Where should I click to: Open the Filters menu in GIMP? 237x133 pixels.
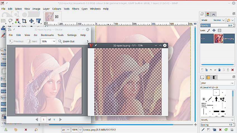coord(75,9)
